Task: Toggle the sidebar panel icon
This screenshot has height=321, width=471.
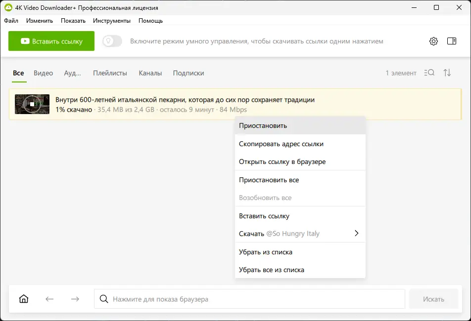Action: tap(451, 41)
